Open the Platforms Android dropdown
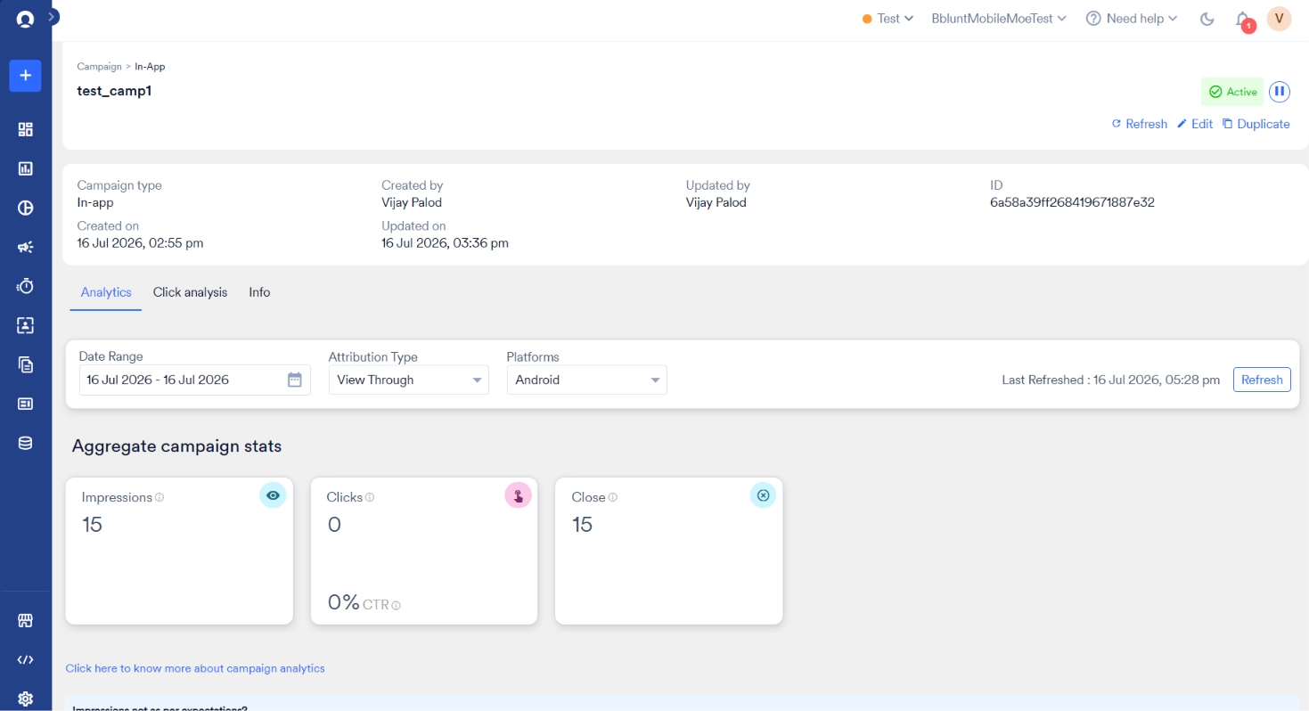 586,380
